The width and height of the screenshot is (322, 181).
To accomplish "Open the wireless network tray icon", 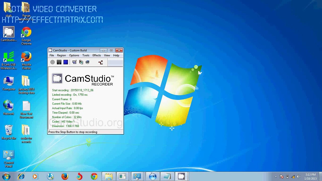I will click(293, 177).
